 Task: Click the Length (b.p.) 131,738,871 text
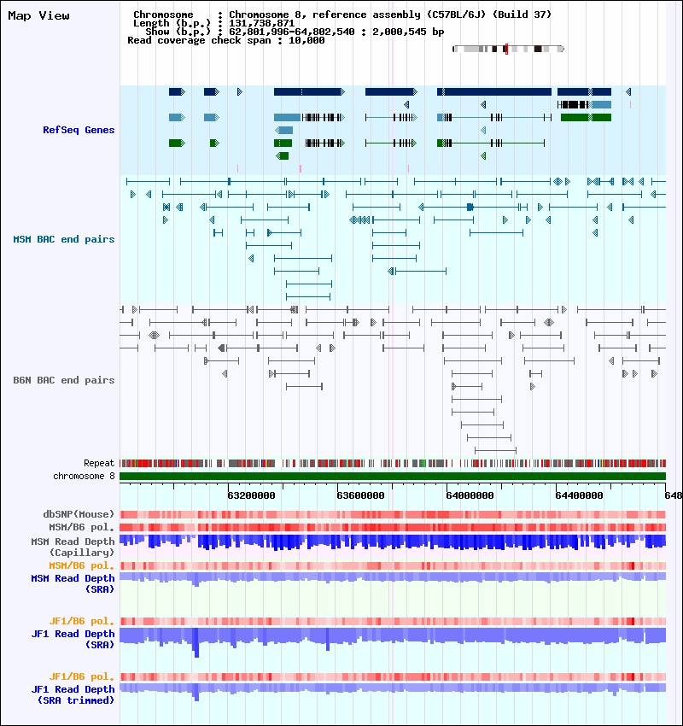(x=213, y=23)
